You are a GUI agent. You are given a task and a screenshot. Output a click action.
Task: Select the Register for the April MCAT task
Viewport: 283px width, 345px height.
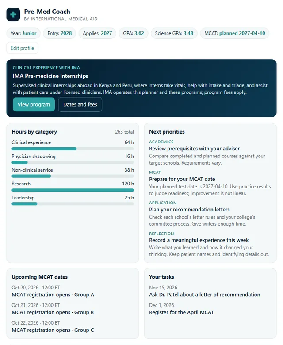click(x=181, y=312)
